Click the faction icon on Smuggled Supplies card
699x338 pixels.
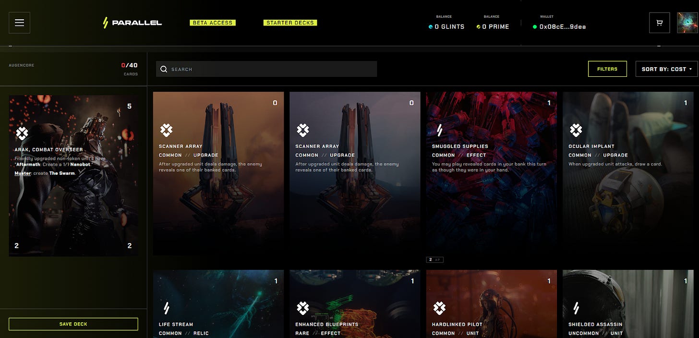(x=439, y=130)
